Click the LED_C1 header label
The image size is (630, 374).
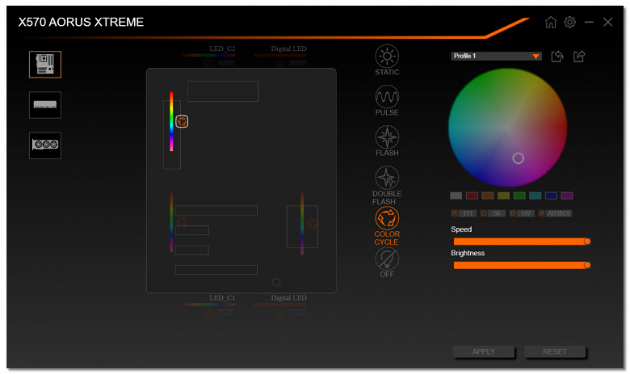[x=222, y=298]
